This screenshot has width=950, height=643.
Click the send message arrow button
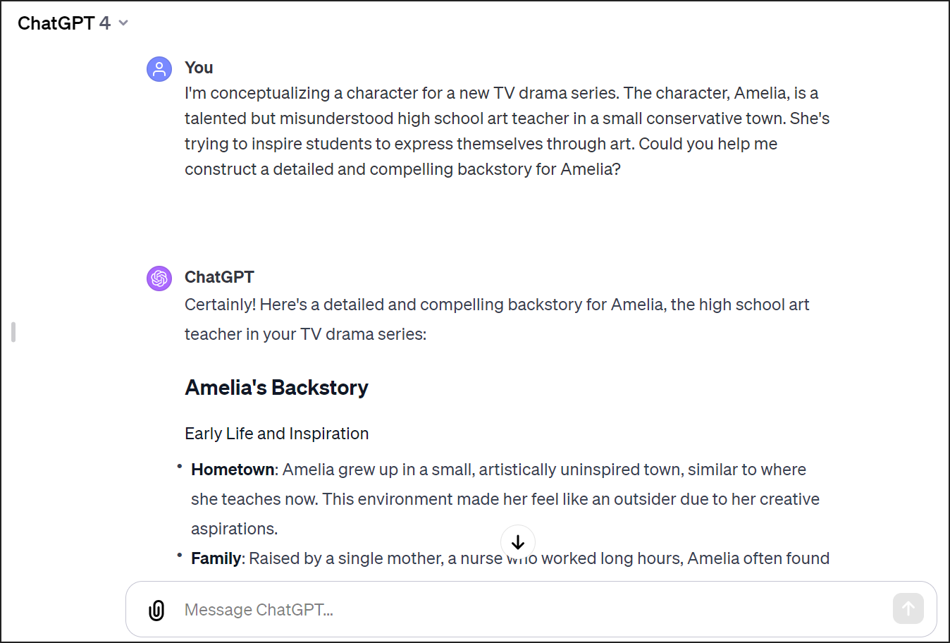[x=908, y=608]
